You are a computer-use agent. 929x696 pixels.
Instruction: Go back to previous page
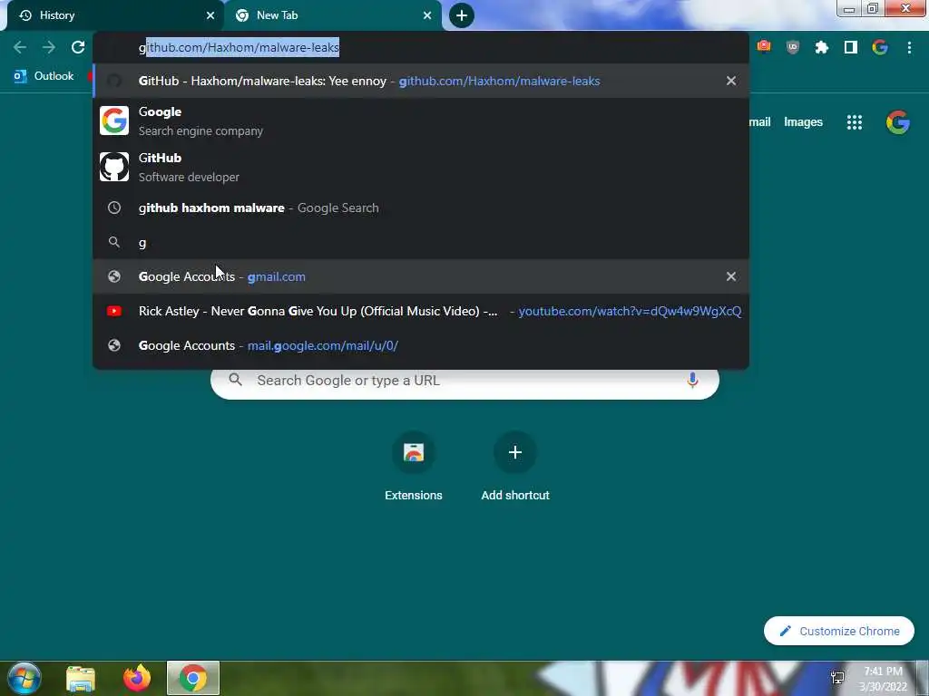point(20,47)
